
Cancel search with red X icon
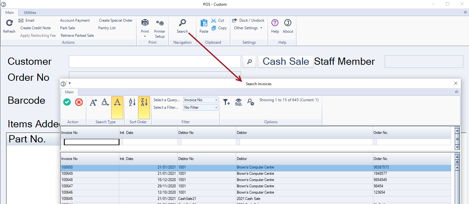point(79,102)
